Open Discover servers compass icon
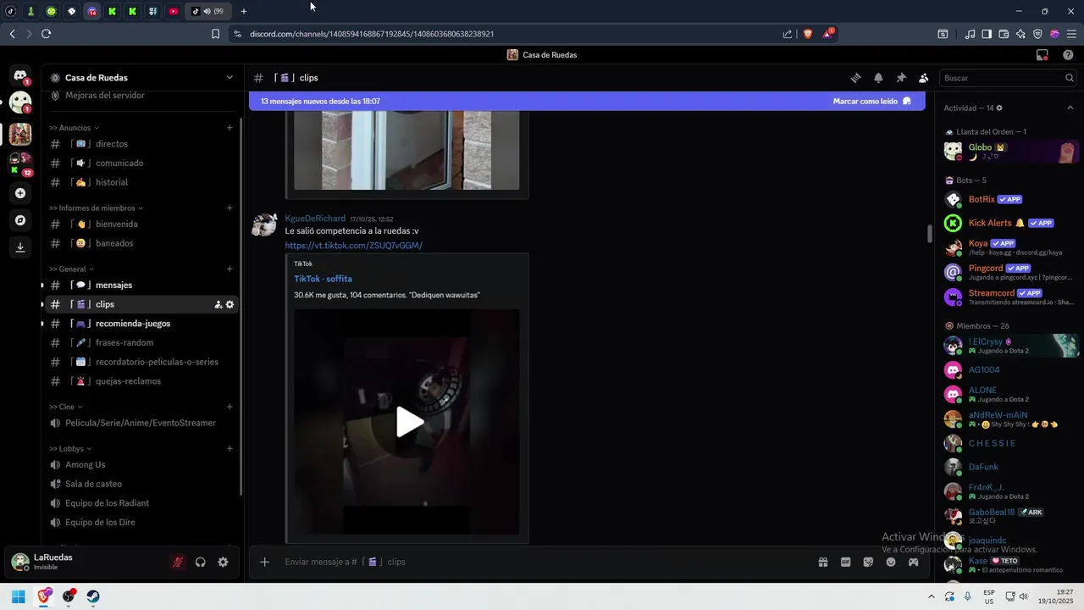The width and height of the screenshot is (1084, 610). (x=20, y=220)
